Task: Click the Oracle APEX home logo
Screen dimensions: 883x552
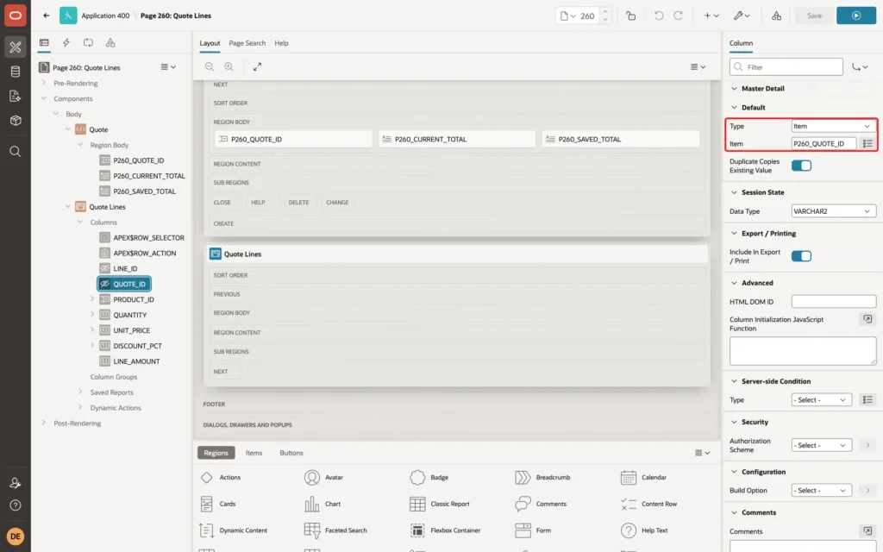Action: point(16,16)
